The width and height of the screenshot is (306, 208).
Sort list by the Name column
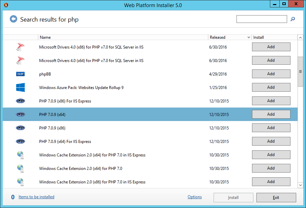(123, 37)
